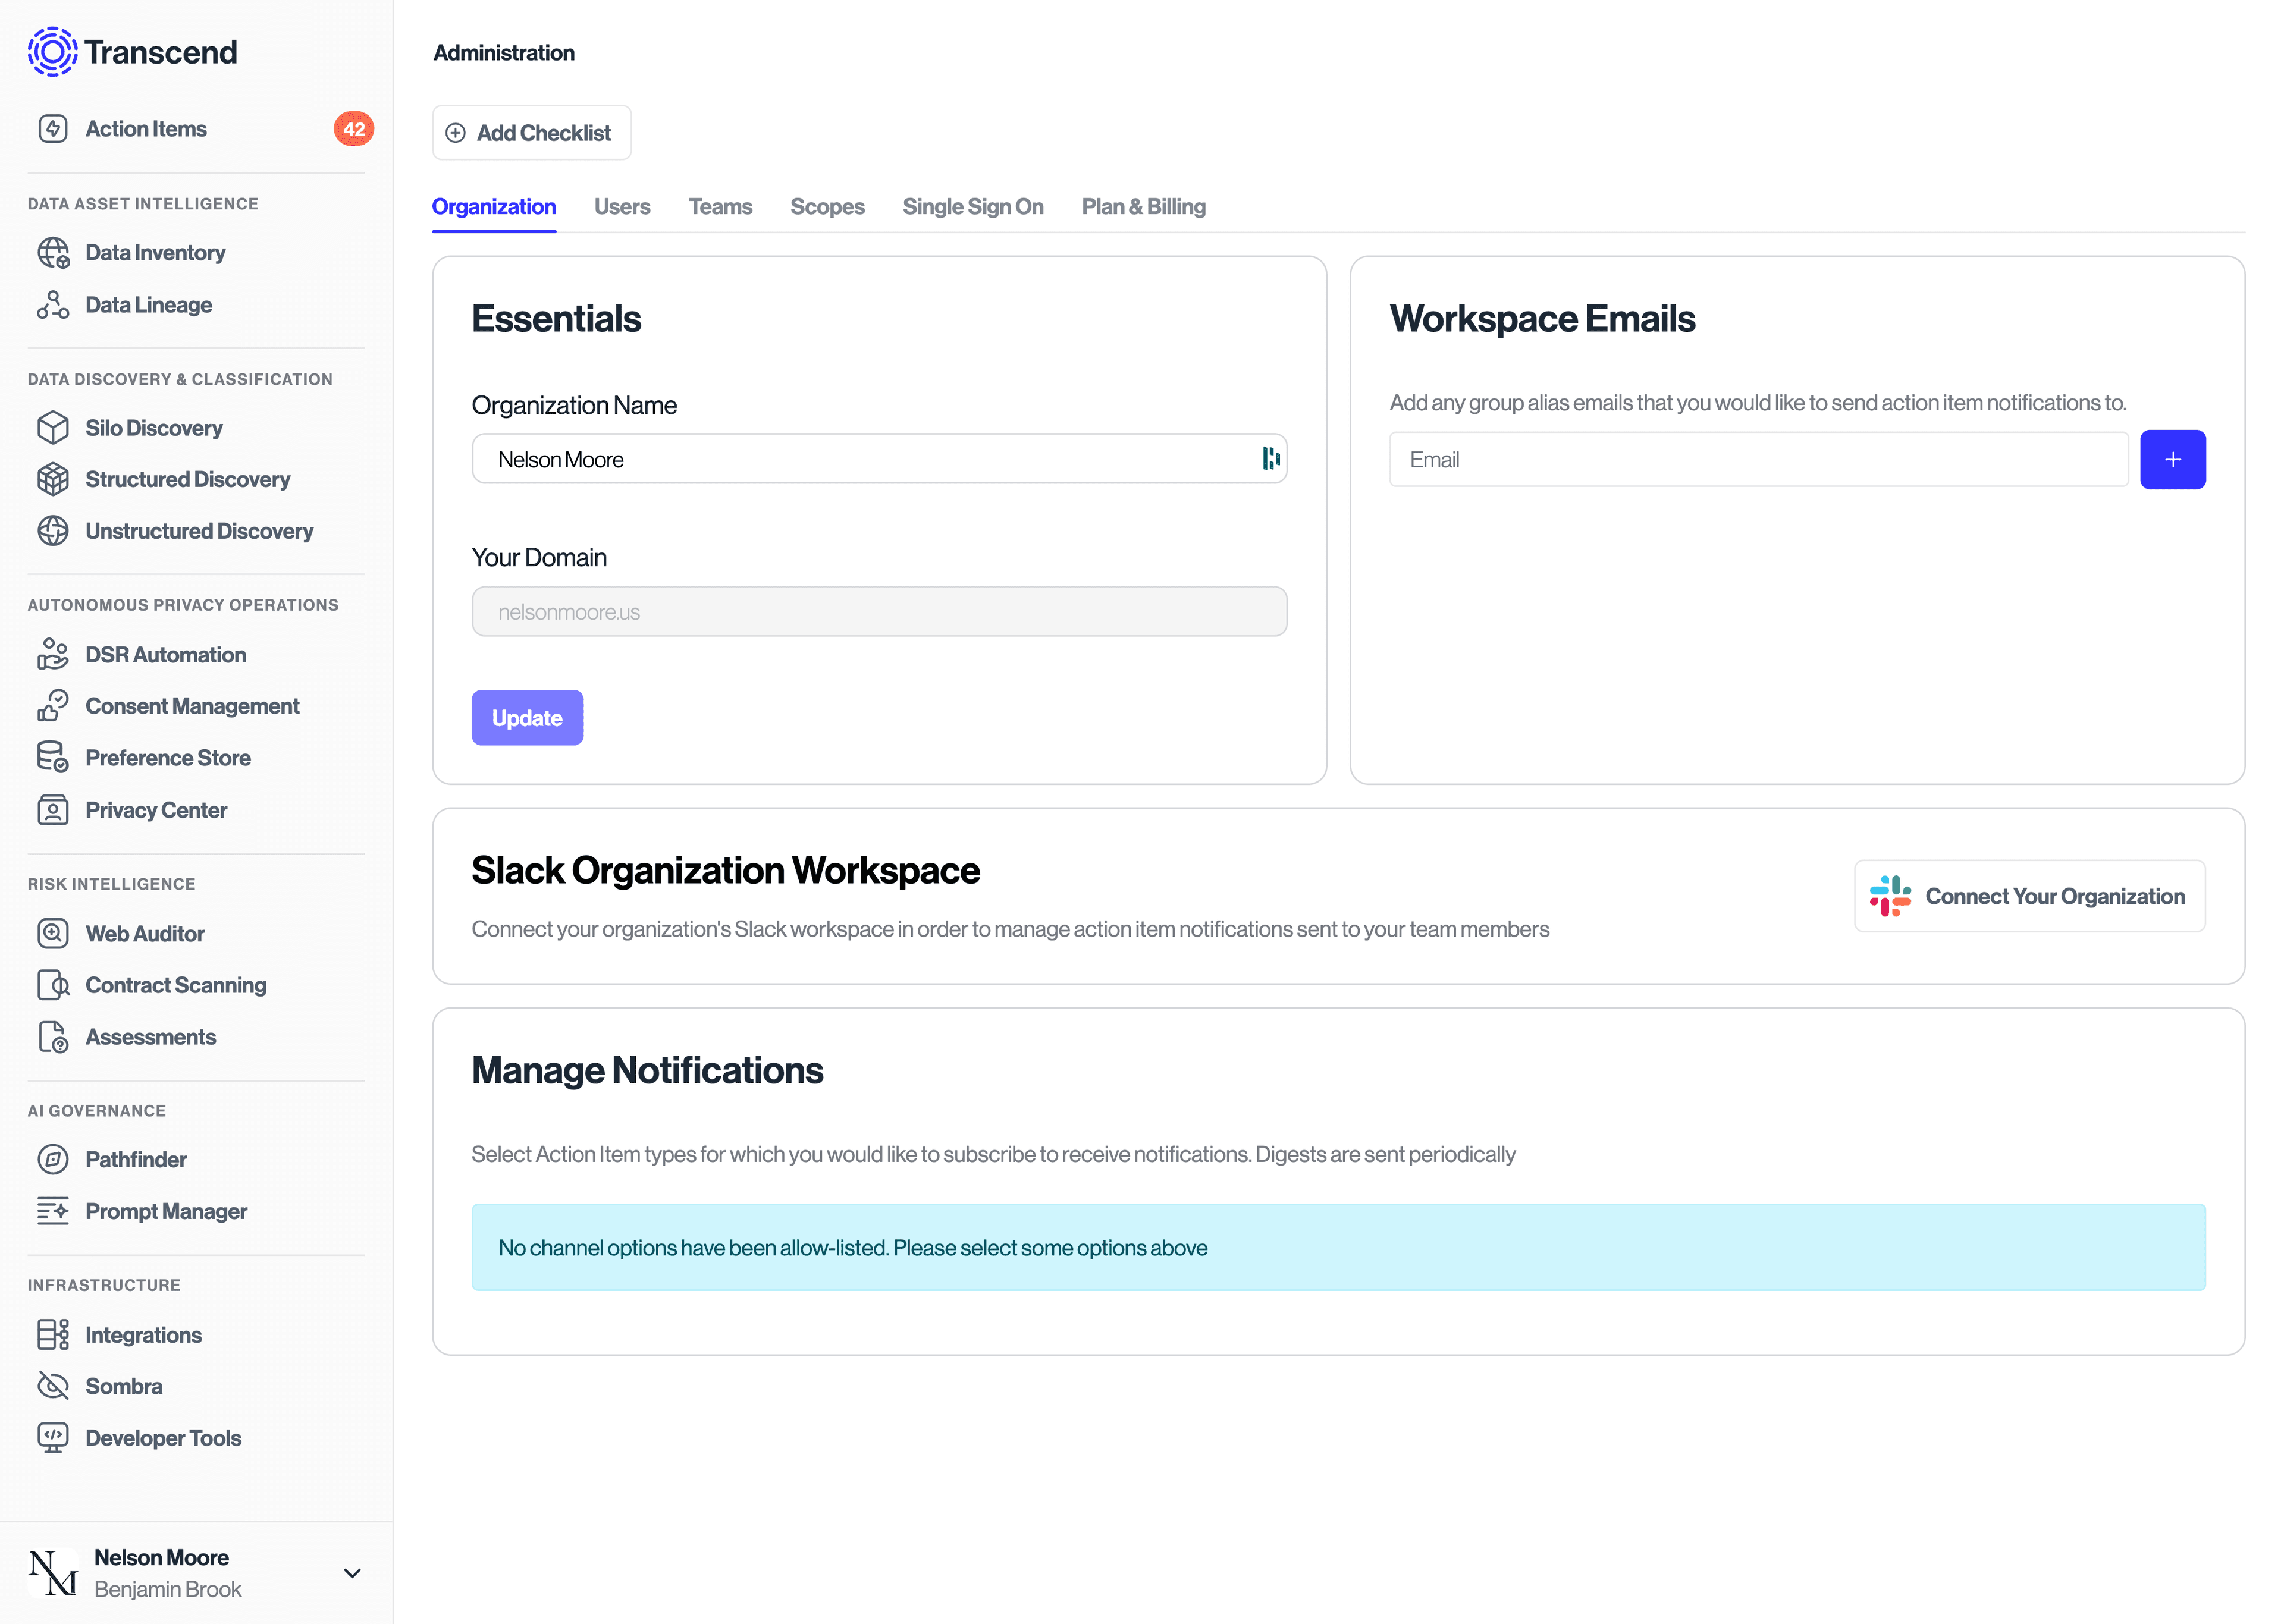
Task: Open Data Lineage in the sidebar
Action: coord(148,304)
